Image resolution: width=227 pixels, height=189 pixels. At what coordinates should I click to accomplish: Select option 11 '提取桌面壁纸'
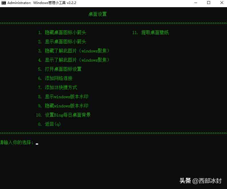tap(150, 32)
